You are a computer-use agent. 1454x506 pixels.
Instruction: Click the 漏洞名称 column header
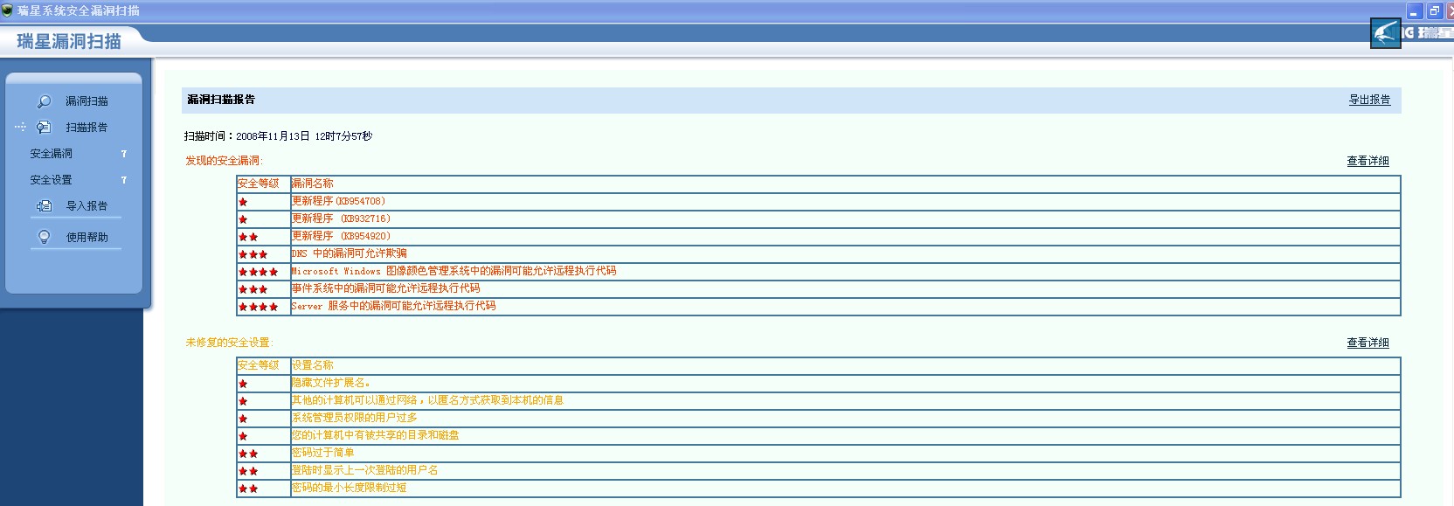[312, 184]
